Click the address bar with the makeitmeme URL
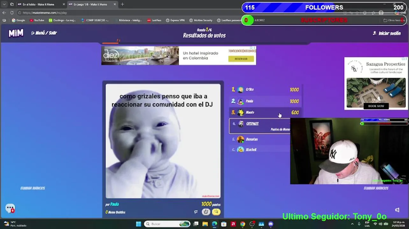 (127, 13)
